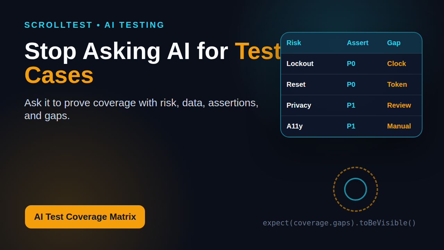Select P1 in the Privacy row
The width and height of the screenshot is (444, 250).
coord(351,105)
